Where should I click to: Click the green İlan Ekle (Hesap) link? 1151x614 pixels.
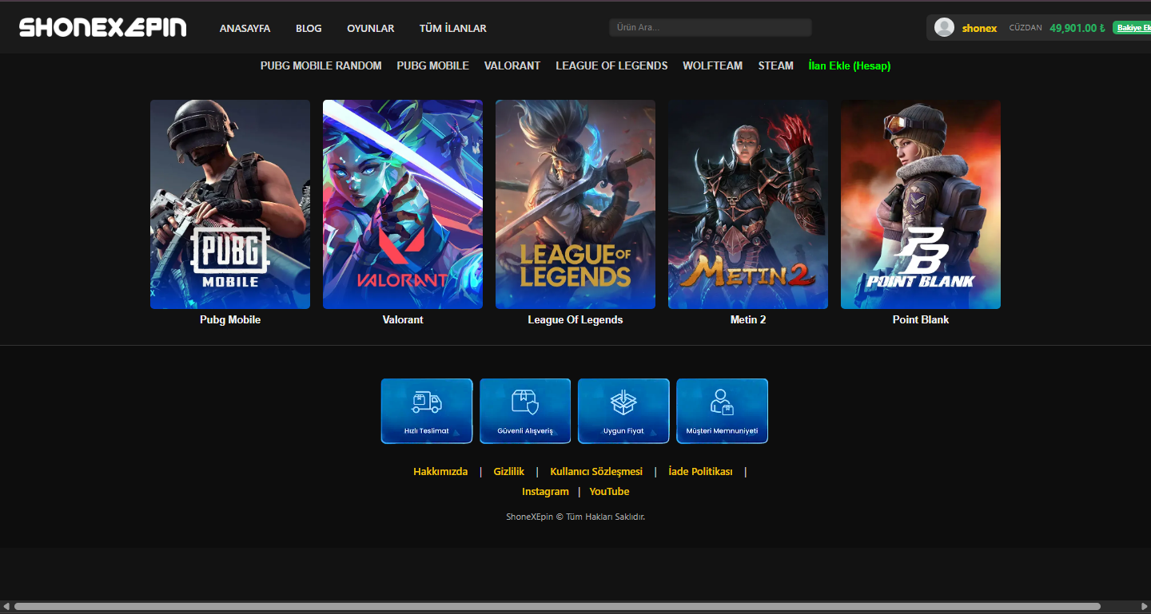point(850,65)
